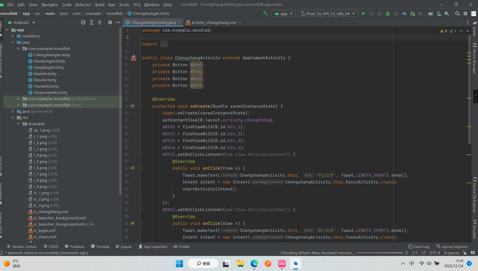Build project with the hammer icon
Image resolution: width=478 pixels, height=271 pixels.
[x=265, y=14]
